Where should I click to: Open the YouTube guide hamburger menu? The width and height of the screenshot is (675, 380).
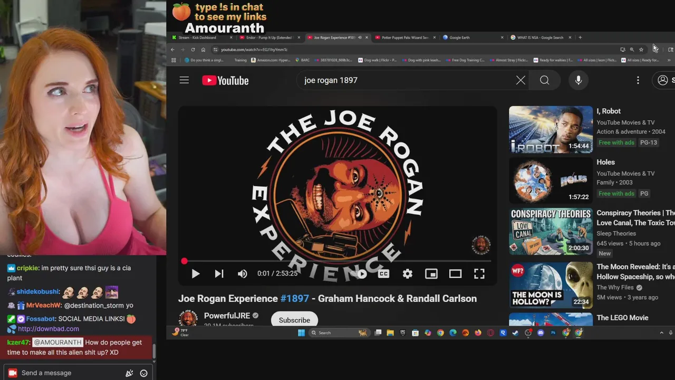[184, 80]
